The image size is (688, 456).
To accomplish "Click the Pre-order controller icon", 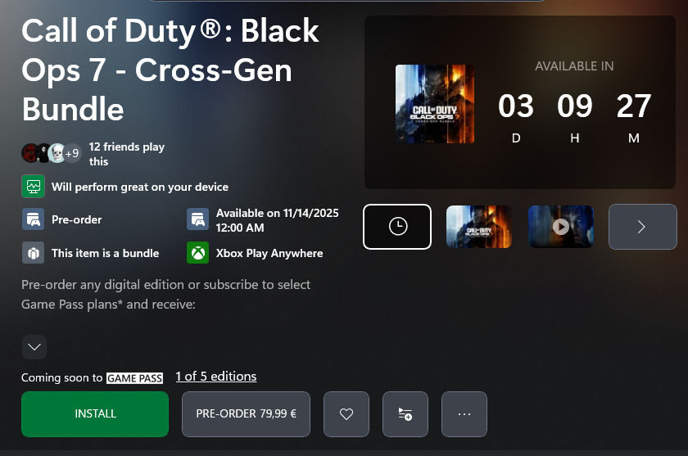I will point(34,219).
